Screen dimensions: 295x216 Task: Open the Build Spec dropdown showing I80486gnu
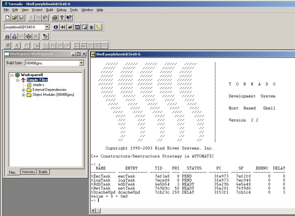click(x=81, y=63)
